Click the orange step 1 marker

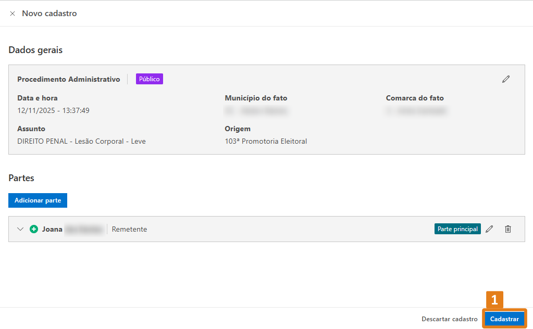494,300
